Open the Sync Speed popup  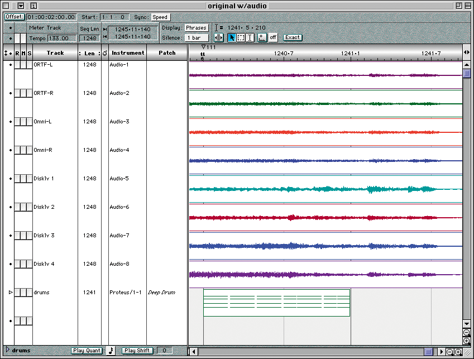160,17
